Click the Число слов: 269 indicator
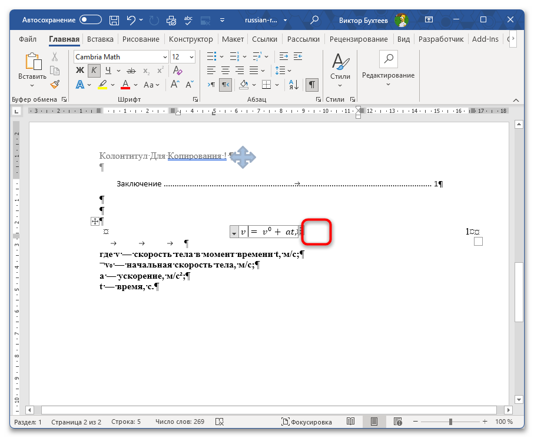 coord(180,422)
